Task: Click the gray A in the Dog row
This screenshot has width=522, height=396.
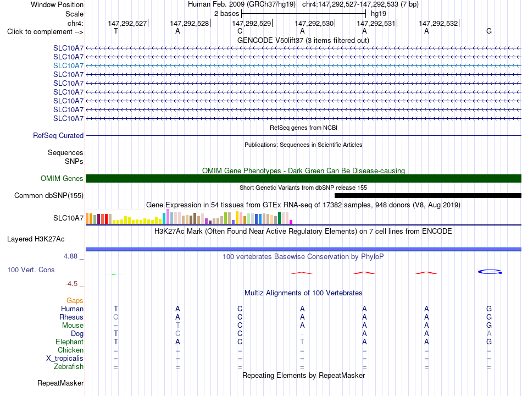Action: coord(488,334)
